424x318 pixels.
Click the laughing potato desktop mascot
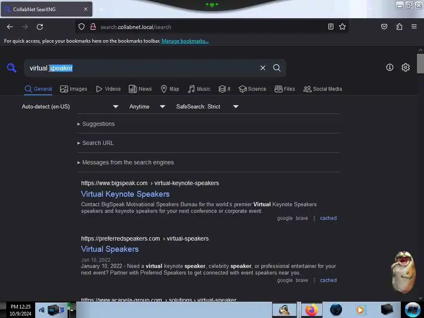[x=403, y=272]
